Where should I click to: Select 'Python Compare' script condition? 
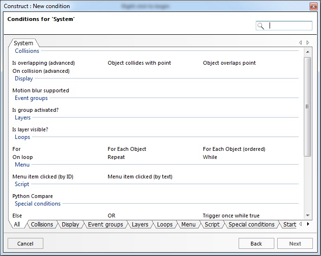32,196
